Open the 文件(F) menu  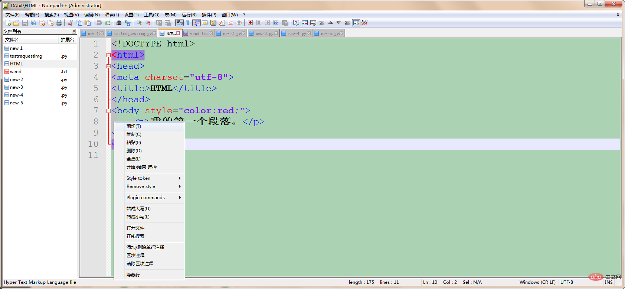(12, 15)
